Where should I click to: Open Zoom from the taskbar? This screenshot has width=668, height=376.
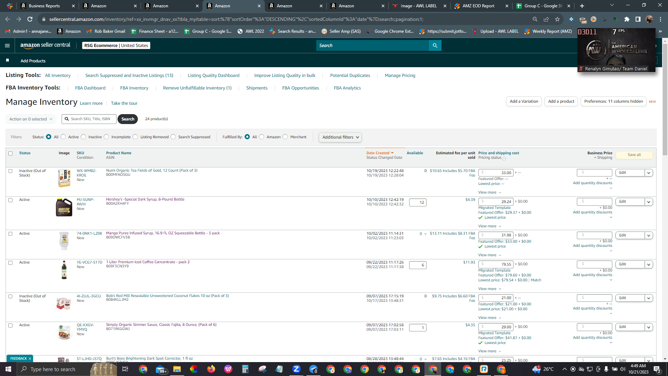click(296, 369)
